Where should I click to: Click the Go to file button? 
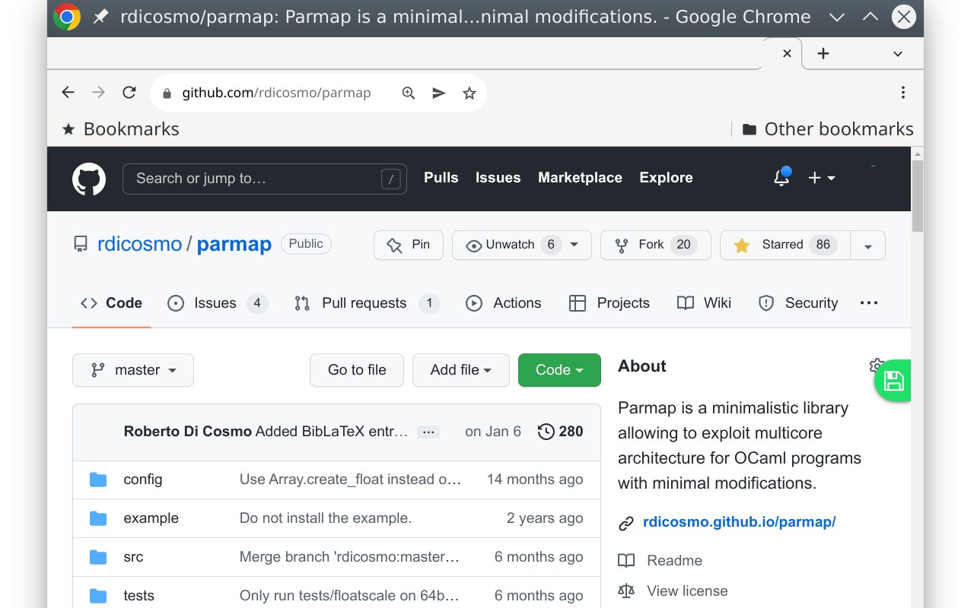click(x=357, y=370)
